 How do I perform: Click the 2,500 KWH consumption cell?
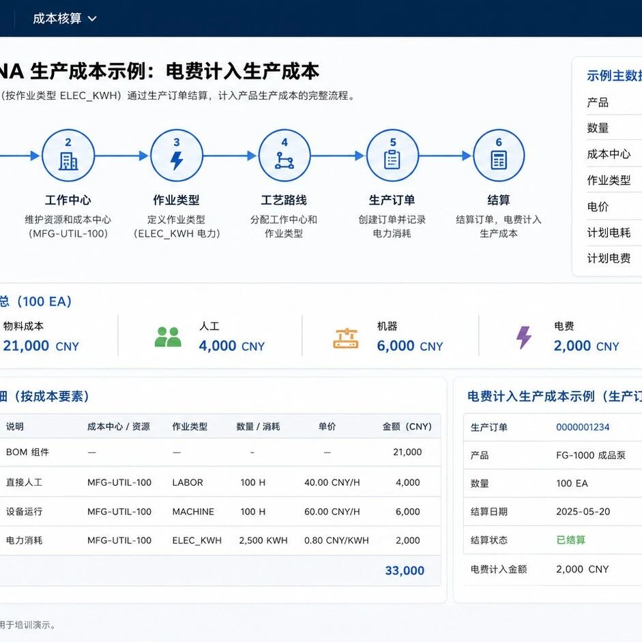coord(263,540)
